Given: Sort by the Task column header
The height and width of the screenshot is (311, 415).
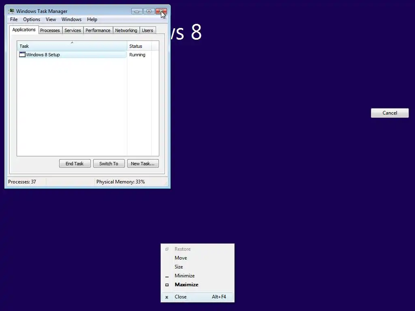Looking at the screenshot, I should [72, 46].
